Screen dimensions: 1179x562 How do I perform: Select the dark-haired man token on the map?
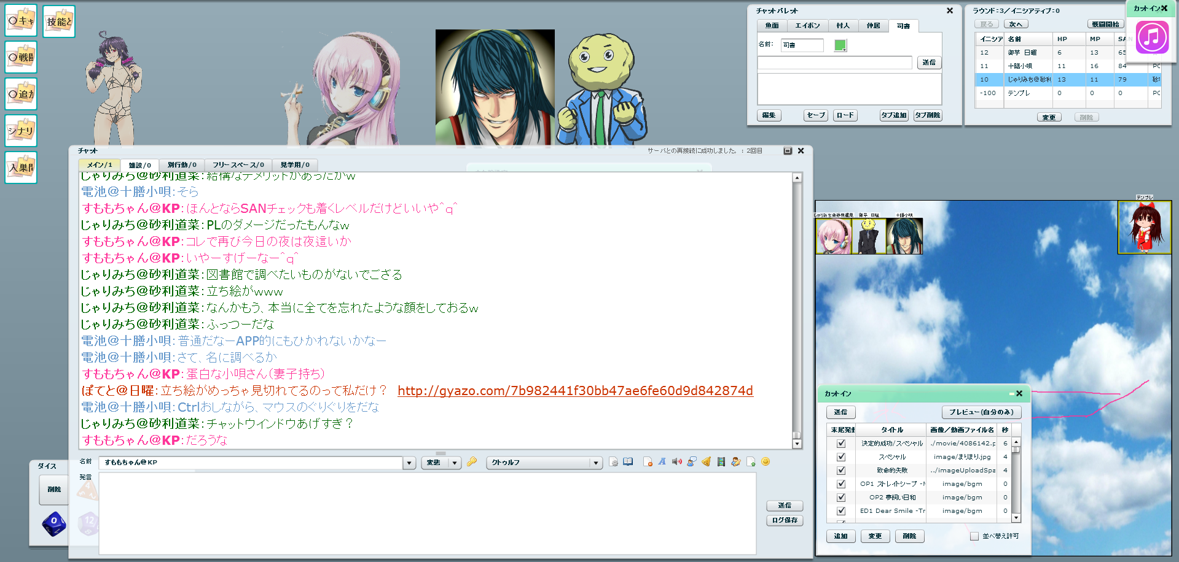(904, 236)
